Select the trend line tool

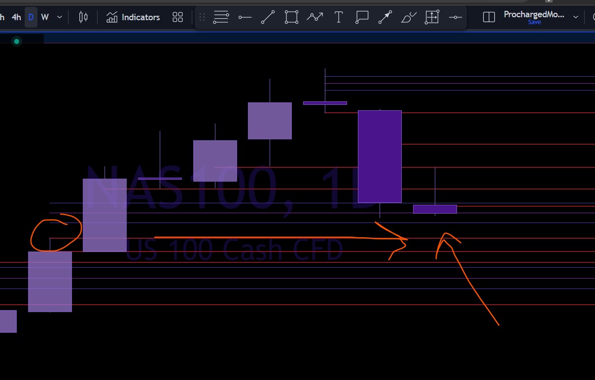tap(268, 18)
